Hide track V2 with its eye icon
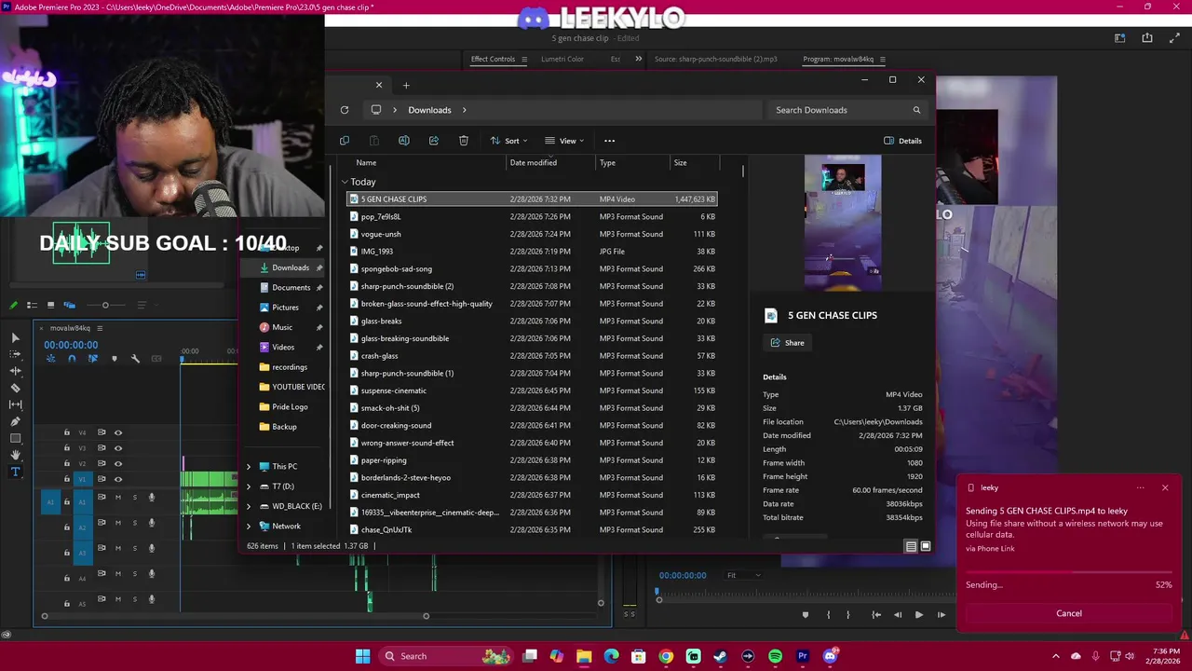This screenshot has width=1192, height=671. 117,463
